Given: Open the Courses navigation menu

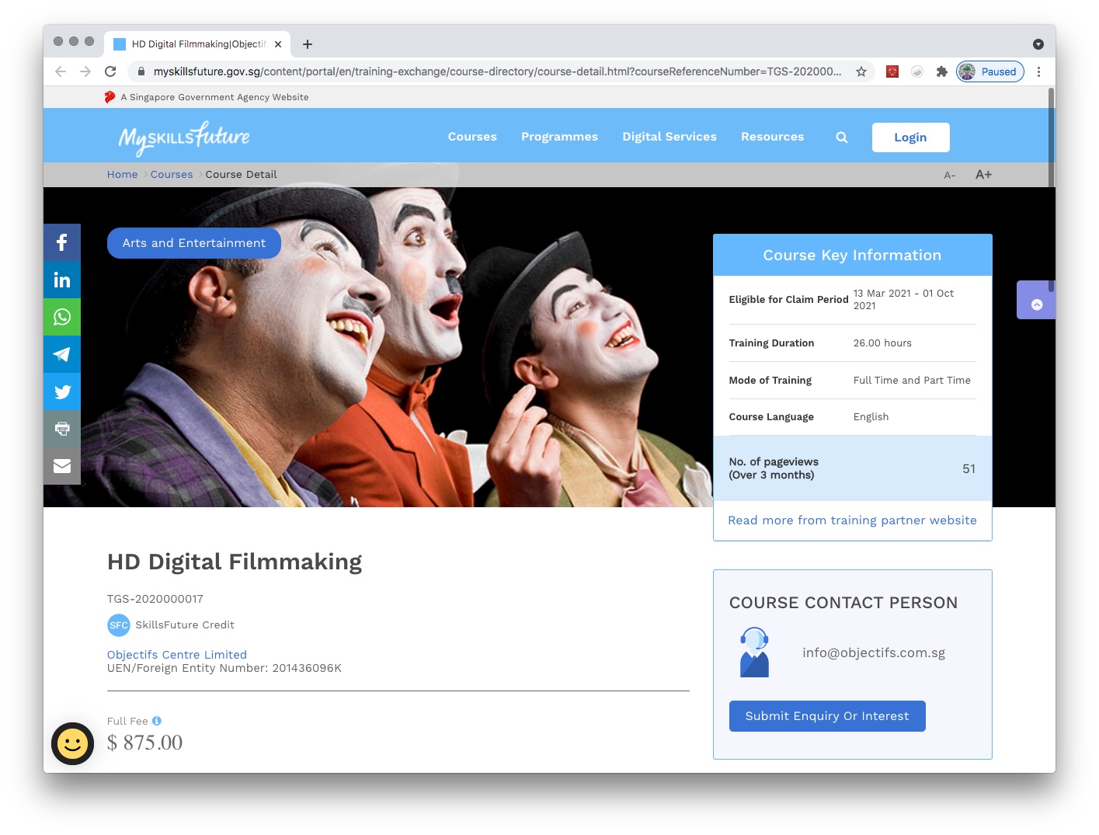Looking at the screenshot, I should click(471, 137).
